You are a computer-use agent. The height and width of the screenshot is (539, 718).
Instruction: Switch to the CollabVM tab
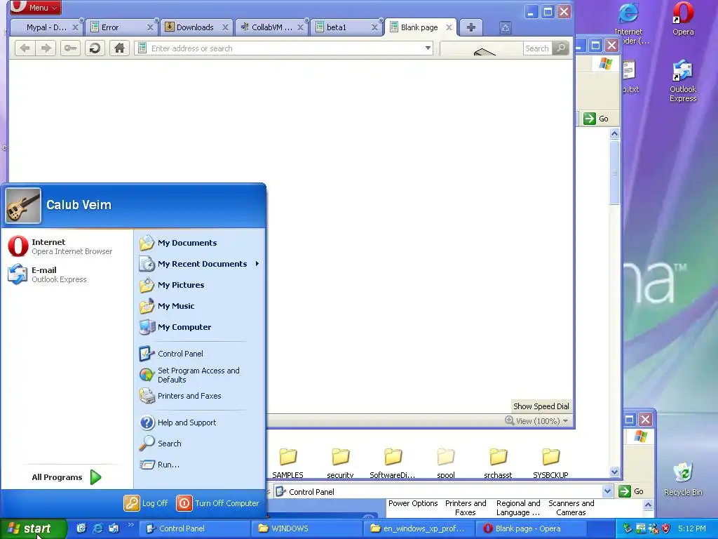point(272,27)
